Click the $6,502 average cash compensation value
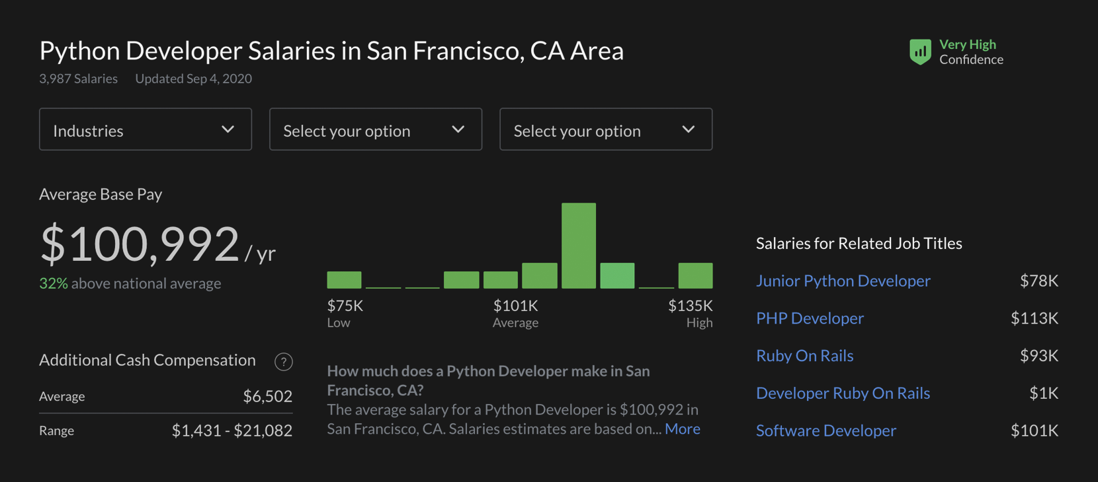Viewport: 1098px width, 482px height. tap(268, 396)
